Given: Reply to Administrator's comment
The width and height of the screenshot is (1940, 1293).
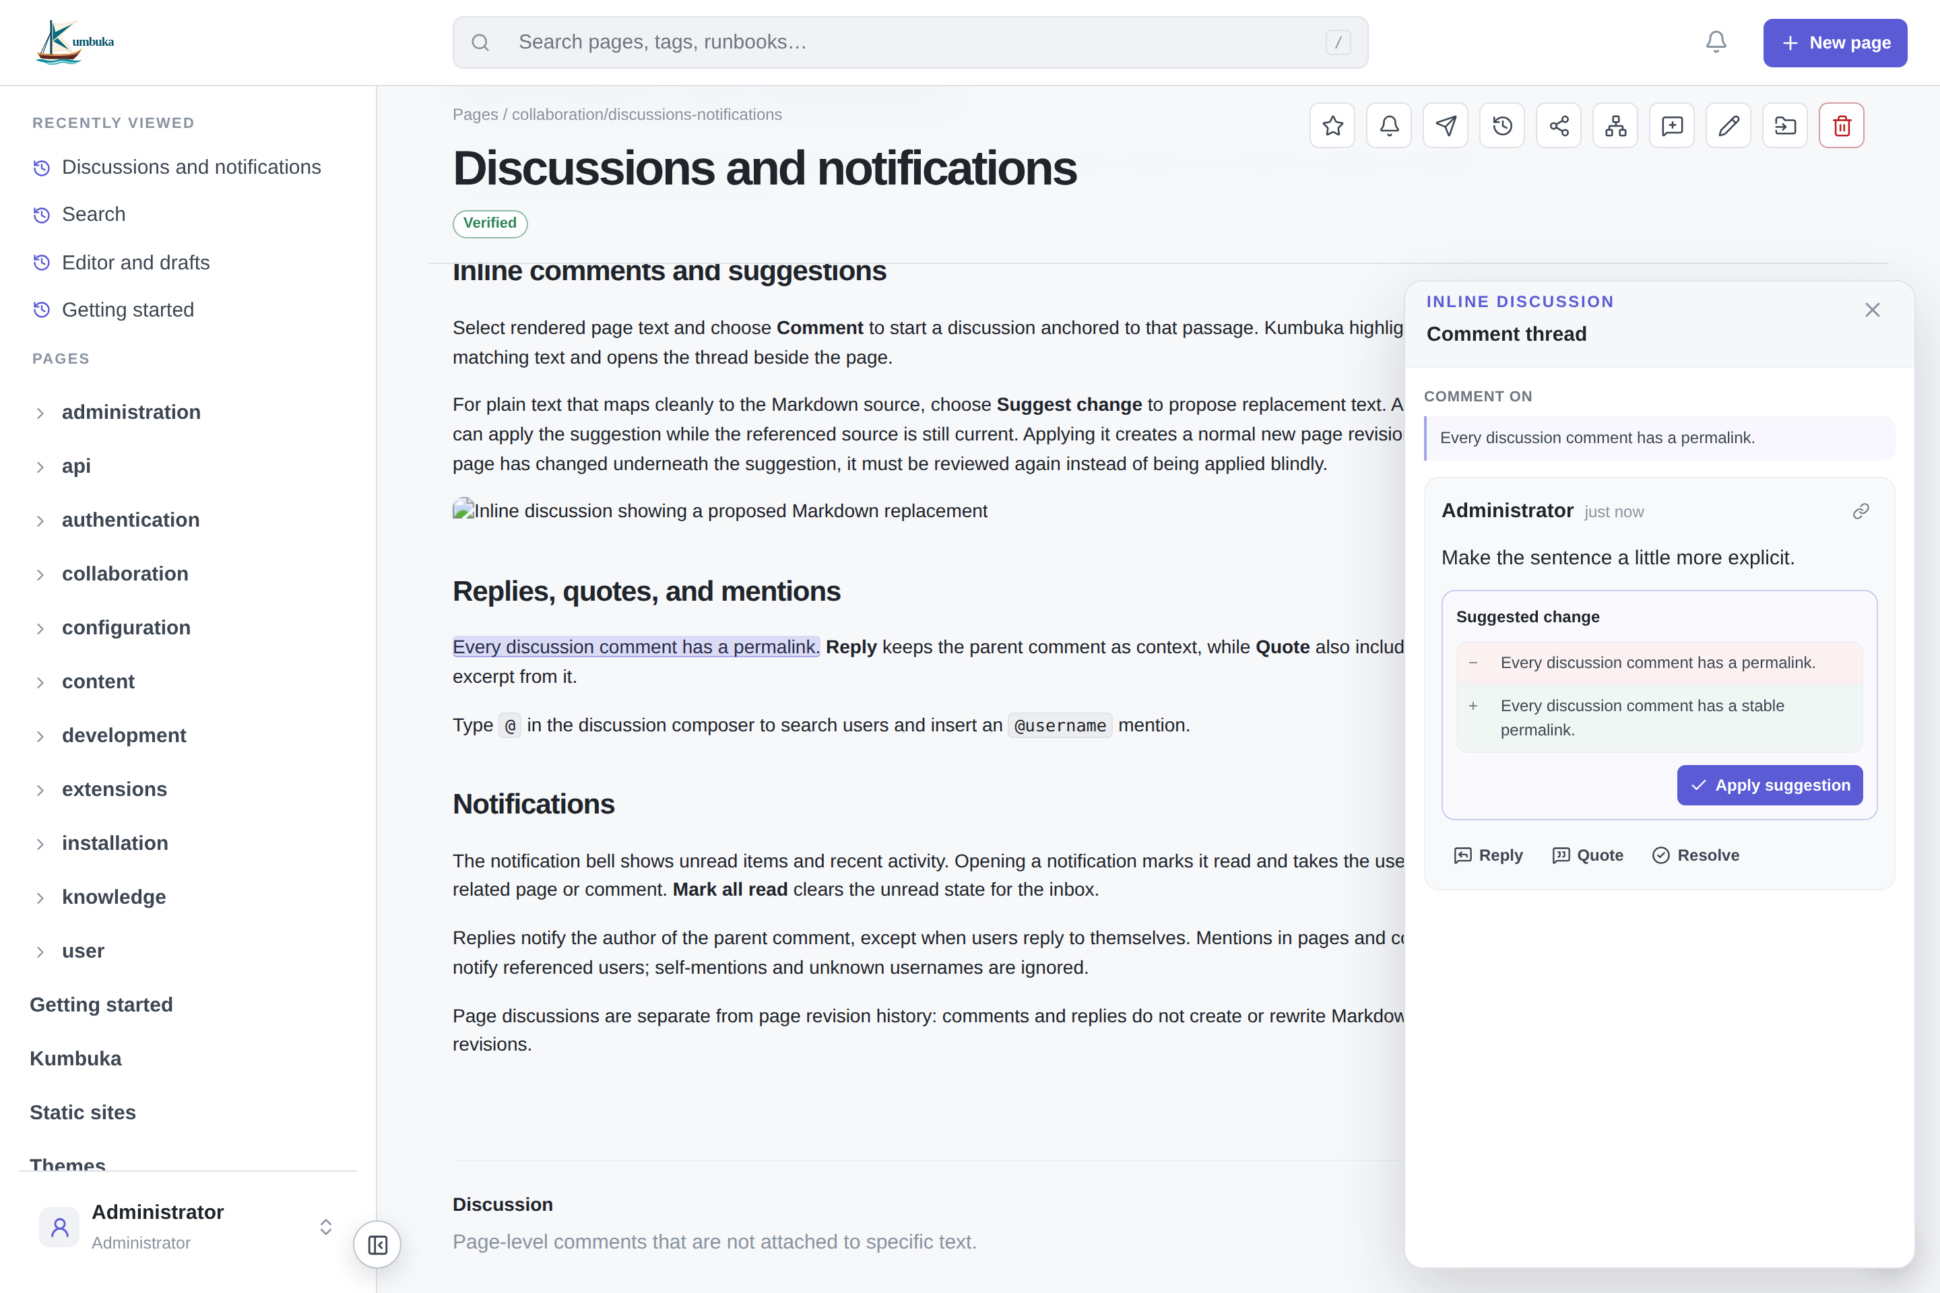Looking at the screenshot, I should 1488,855.
